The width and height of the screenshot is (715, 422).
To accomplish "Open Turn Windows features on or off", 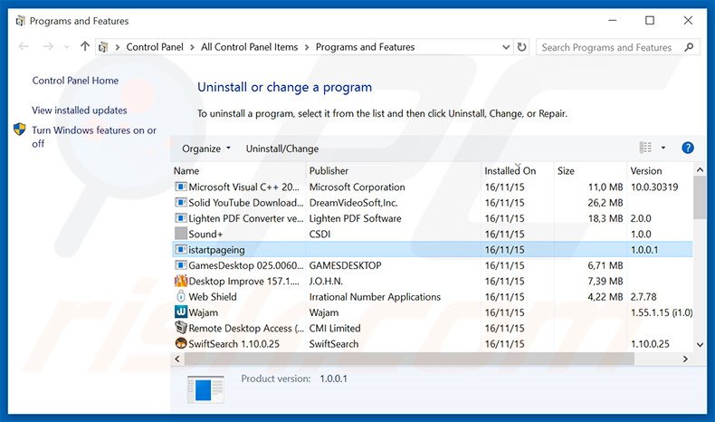I will pyautogui.click(x=94, y=137).
